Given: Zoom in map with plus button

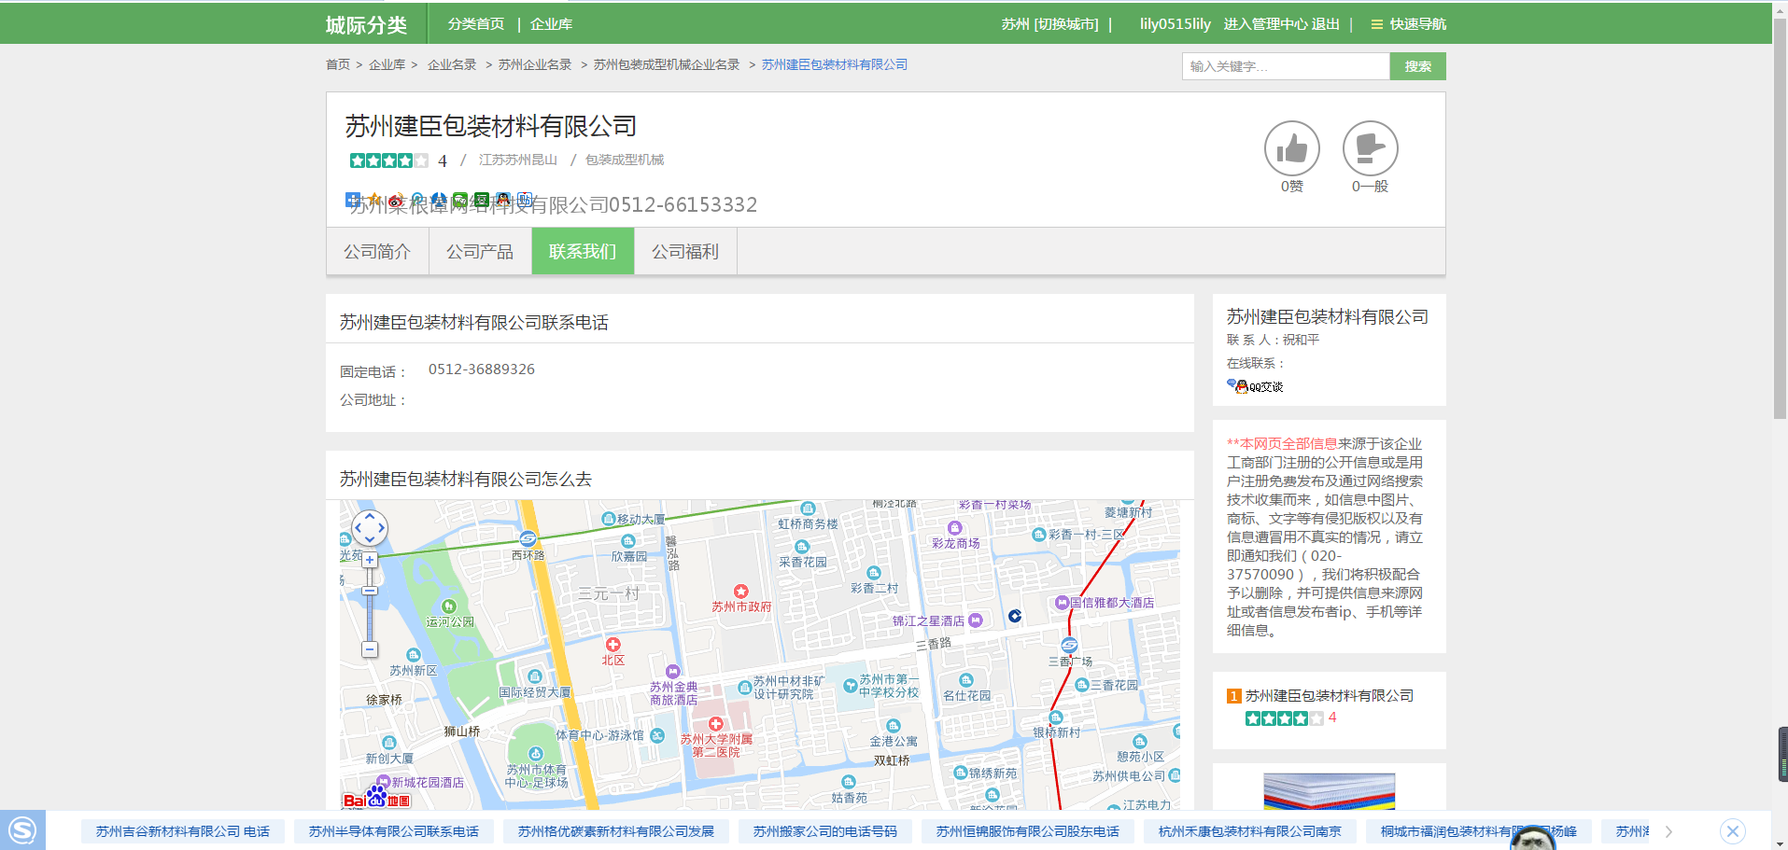Looking at the screenshot, I should pos(370,560).
